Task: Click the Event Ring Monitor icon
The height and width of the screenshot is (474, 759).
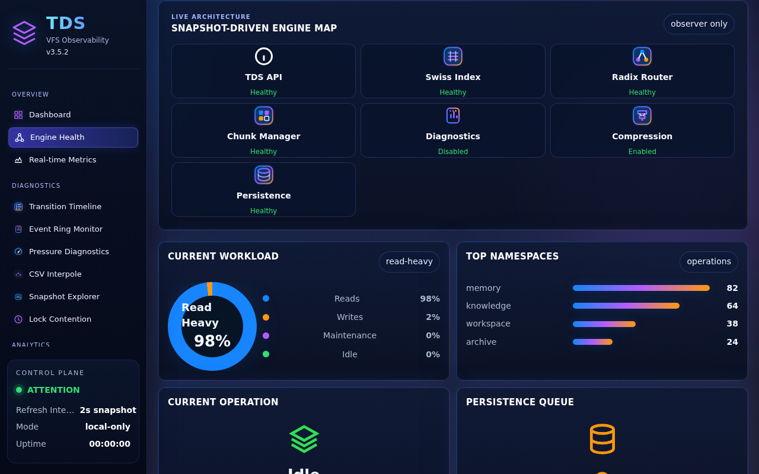Action: point(18,229)
